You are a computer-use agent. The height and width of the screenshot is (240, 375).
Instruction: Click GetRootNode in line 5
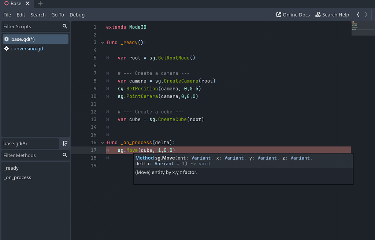174,58
